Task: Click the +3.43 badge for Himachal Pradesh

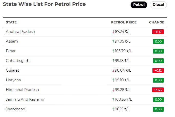Action: point(158,90)
